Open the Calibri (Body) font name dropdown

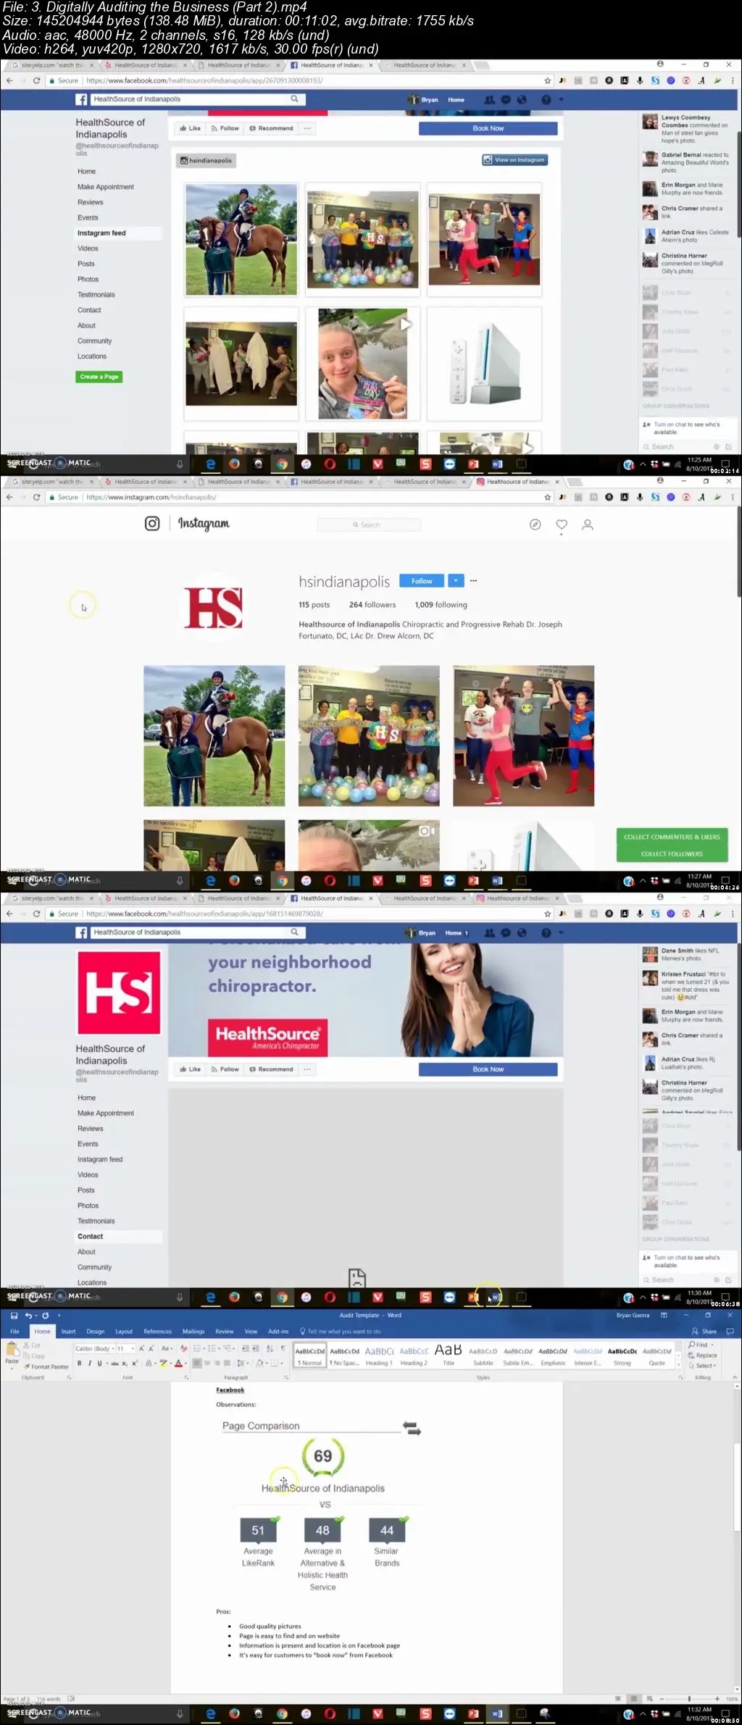pyautogui.click(x=113, y=1348)
